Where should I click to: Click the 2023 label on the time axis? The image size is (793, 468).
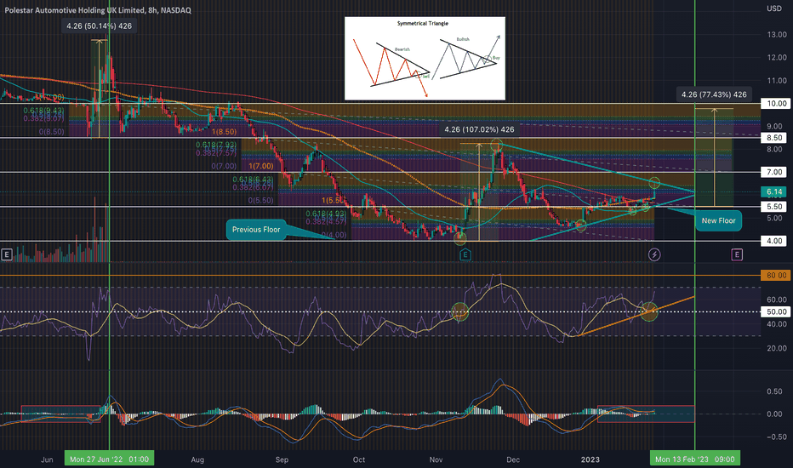tap(590, 459)
